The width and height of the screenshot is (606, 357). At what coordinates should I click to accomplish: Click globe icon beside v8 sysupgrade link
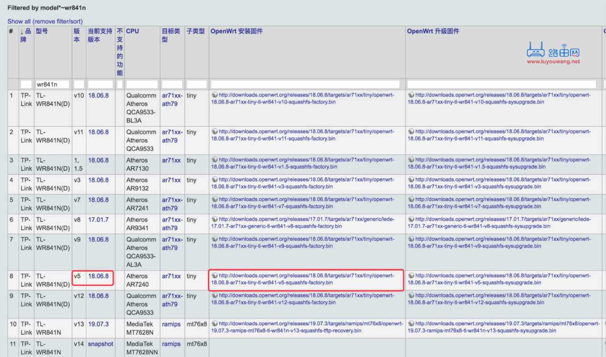[411, 219]
